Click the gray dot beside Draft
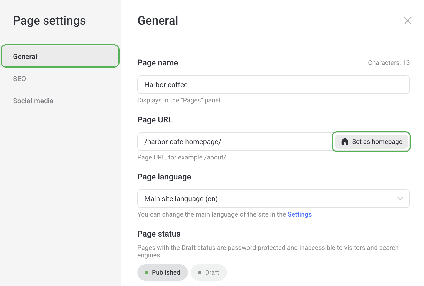Viewport: 424px width, 286px height. [x=200, y=272]
